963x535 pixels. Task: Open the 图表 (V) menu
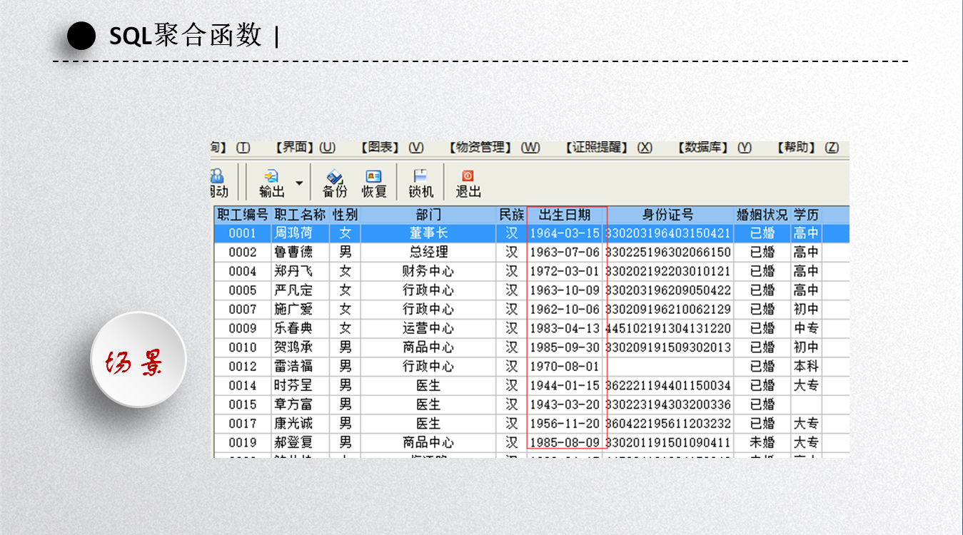(x=392, y=148)
